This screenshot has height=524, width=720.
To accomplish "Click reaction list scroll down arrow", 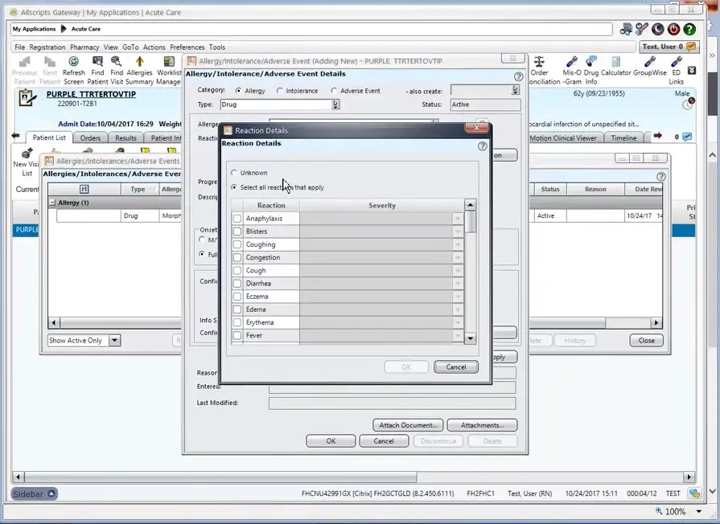I will pyautogui.click(x=470, y=338).
